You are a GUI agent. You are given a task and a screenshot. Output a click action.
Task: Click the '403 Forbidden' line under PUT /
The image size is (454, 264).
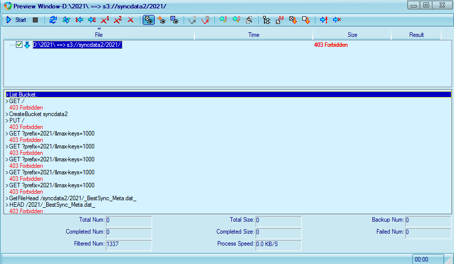tap(26, 127)
